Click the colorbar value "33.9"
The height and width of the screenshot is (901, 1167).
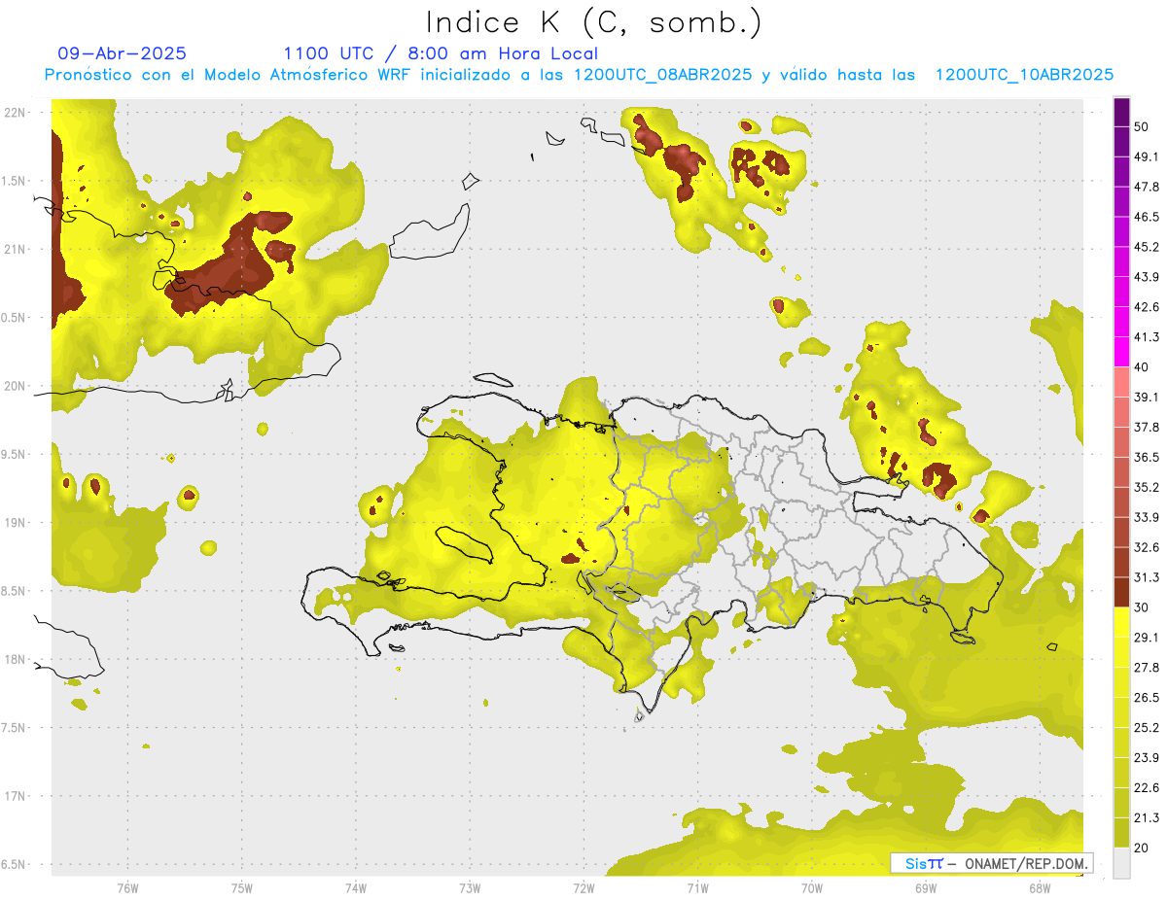[x=1147, y=517]
